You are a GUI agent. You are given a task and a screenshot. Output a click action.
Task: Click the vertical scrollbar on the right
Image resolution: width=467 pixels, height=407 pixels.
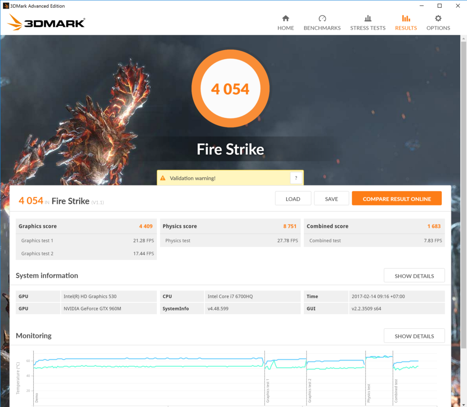[x=463, y=182]
